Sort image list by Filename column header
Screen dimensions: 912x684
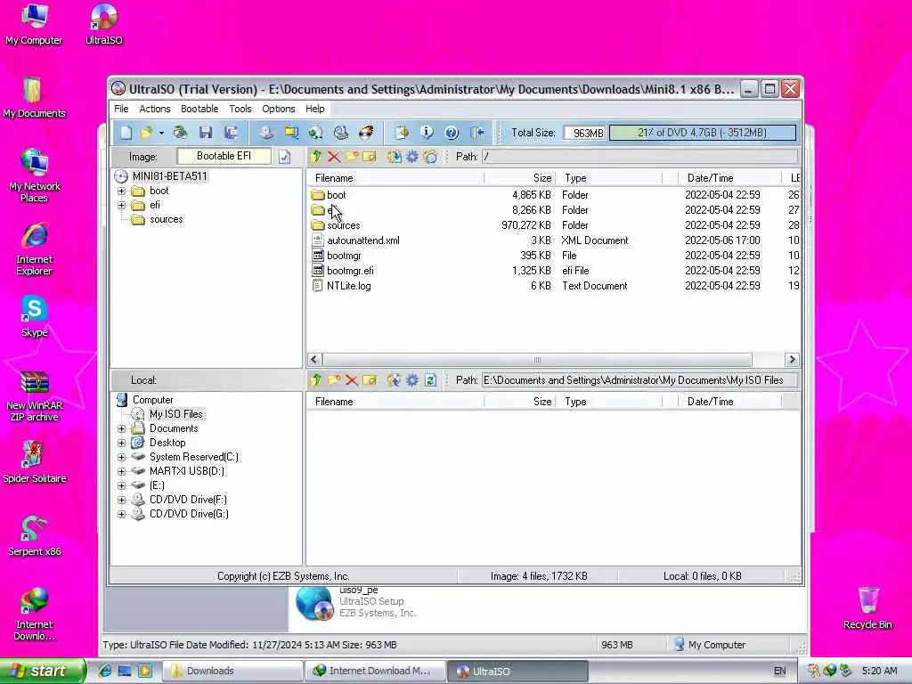coord(395,178)
